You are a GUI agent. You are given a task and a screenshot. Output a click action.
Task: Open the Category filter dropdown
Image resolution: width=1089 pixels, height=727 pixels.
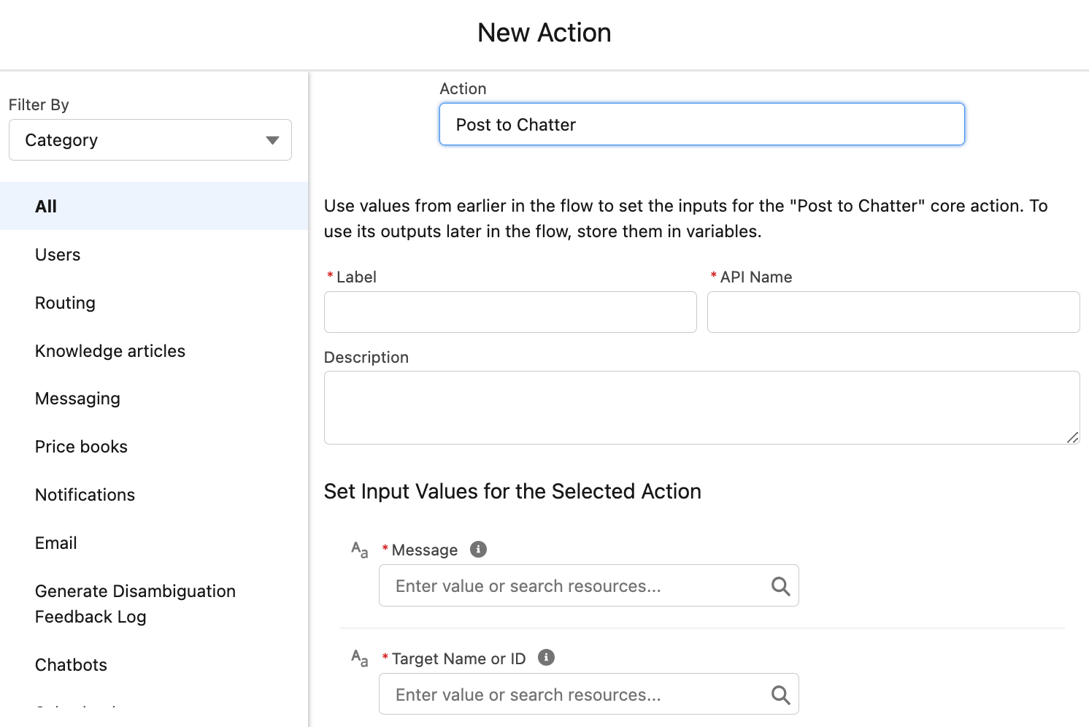(150, 139)
